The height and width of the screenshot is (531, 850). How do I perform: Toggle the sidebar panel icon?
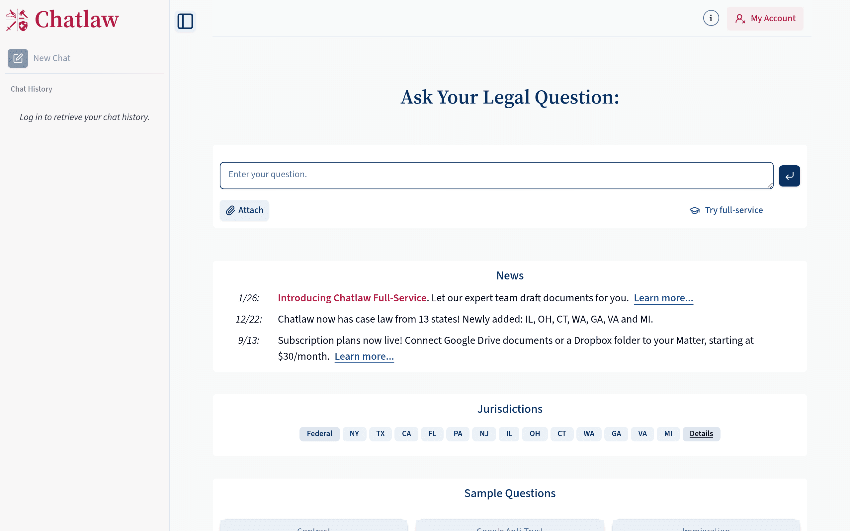pyautogui.click(x=185, y=21)
